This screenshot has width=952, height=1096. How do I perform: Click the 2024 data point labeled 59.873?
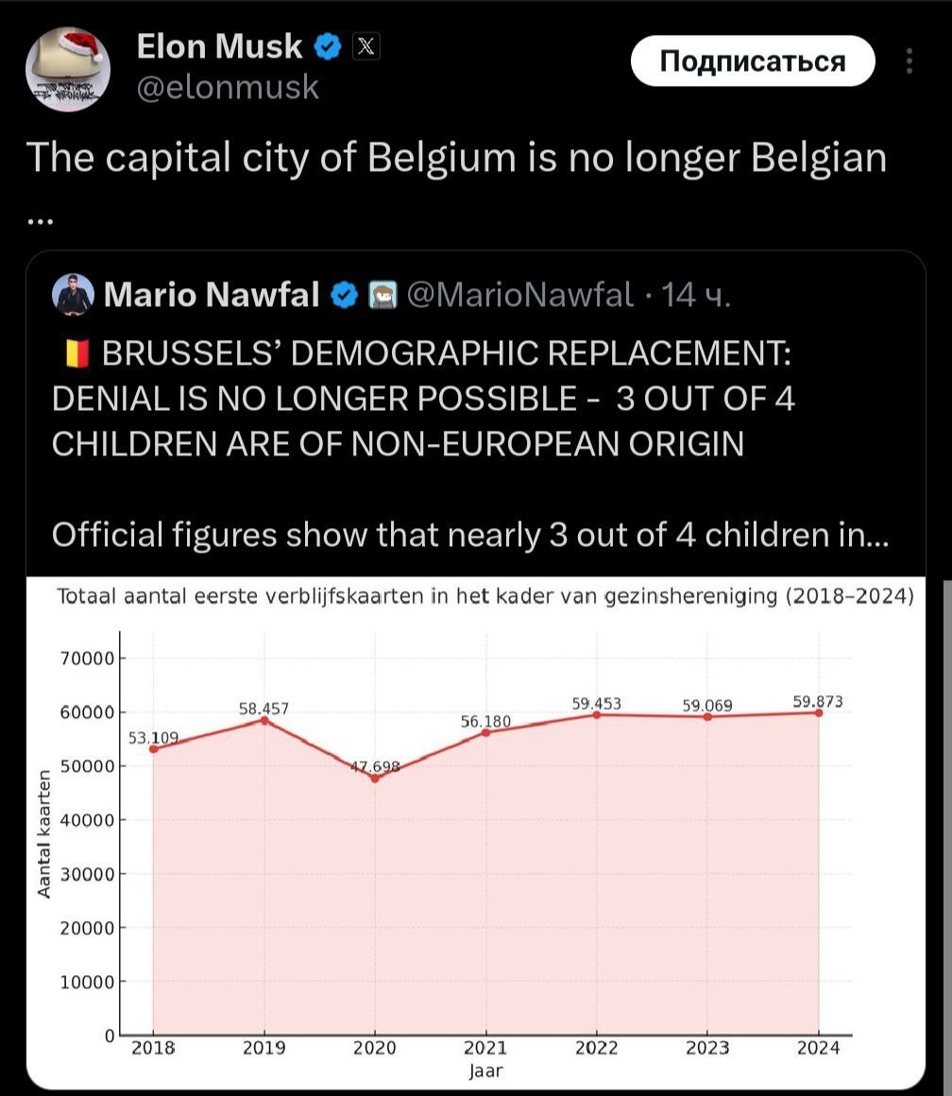(818, 712)
